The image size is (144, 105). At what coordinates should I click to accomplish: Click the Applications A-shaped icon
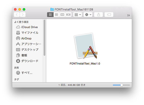tap(18, 44)
